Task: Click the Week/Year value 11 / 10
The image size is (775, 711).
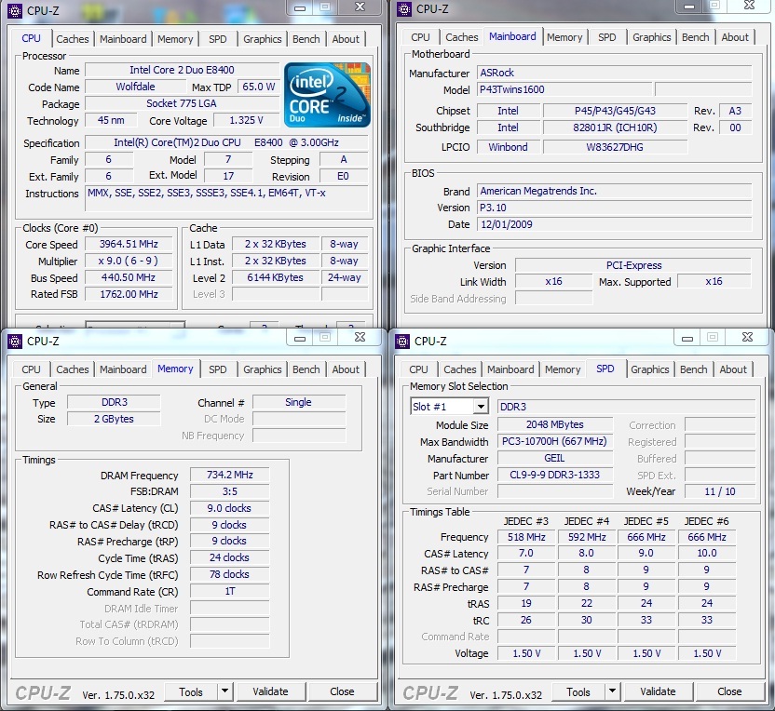Action: click(720, 491)
